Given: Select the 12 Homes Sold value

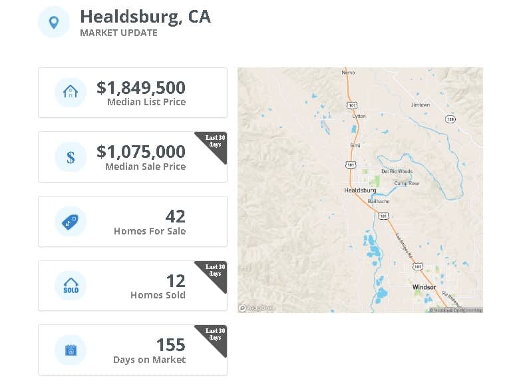Looking at the screenshot, I should (176, 281).
